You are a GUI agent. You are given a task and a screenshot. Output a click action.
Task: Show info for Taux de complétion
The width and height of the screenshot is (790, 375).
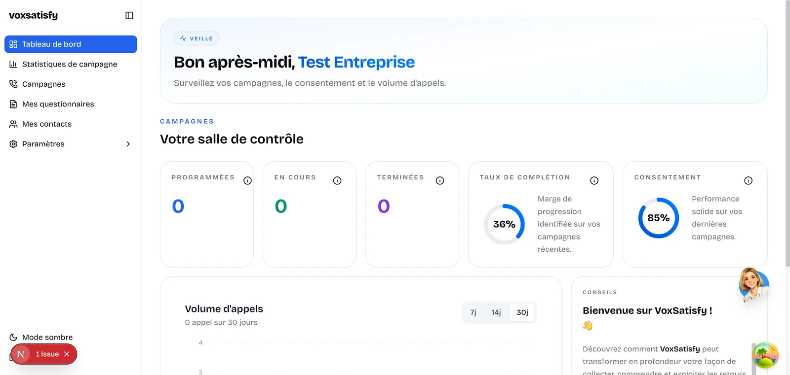point(594,181)
